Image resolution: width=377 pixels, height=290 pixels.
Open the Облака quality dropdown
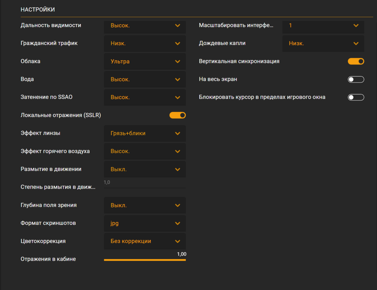coord(145,61)
